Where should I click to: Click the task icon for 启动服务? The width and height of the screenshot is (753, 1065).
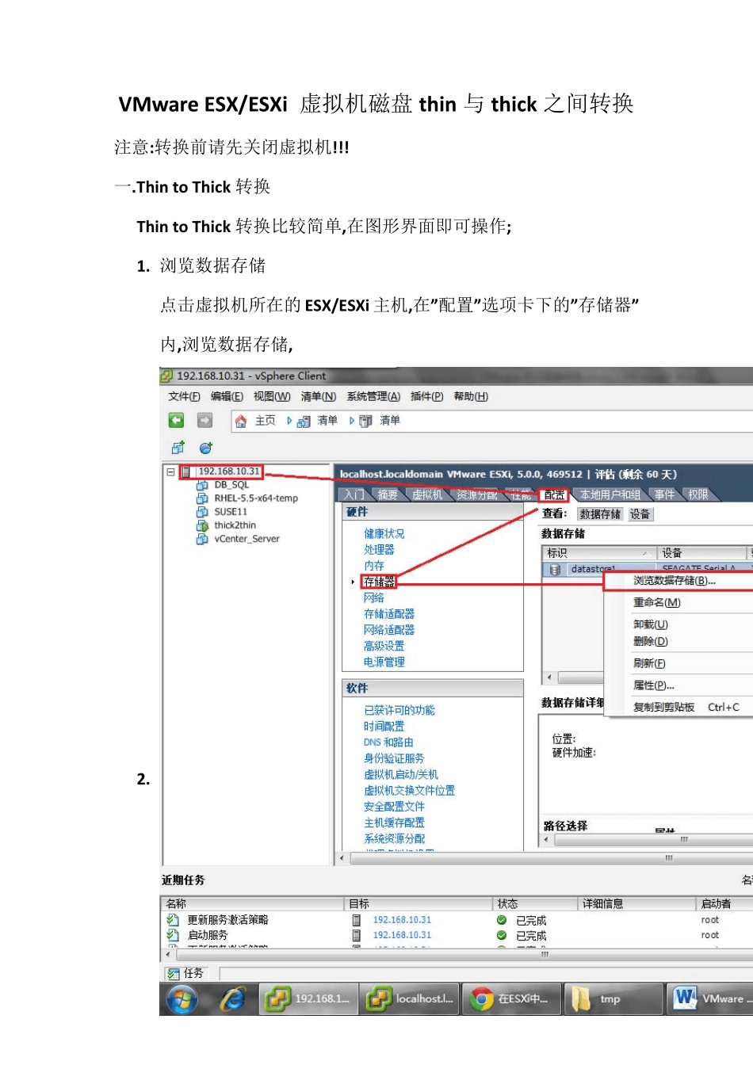tap(173, 935)
